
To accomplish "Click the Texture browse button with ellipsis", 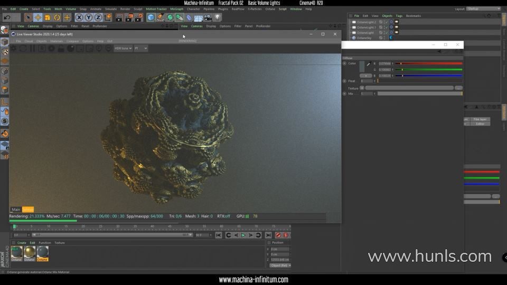I will coord(458,88).
